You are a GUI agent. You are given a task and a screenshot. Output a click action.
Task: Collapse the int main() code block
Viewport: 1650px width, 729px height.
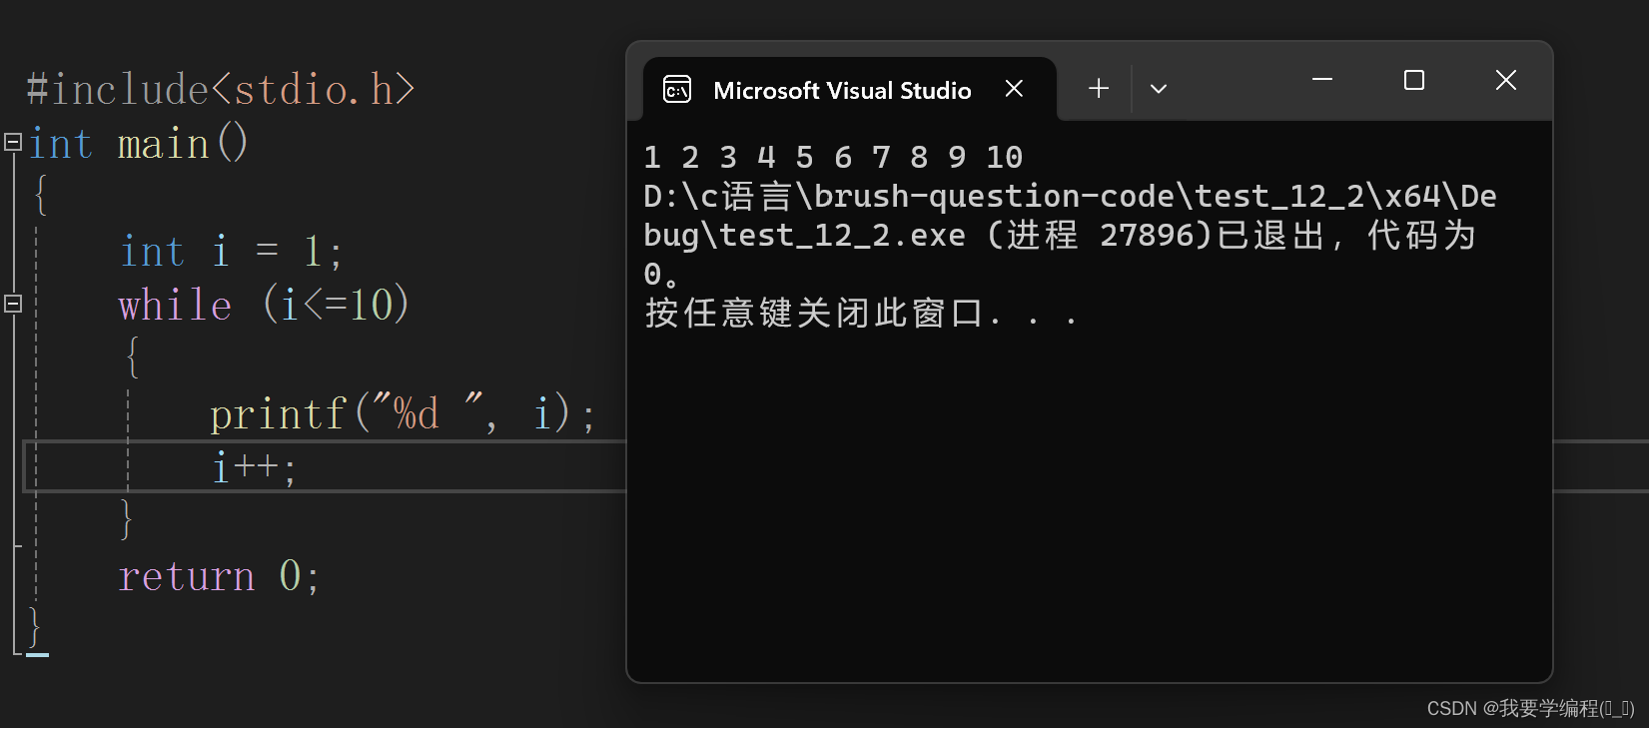[x=13, y=143]
